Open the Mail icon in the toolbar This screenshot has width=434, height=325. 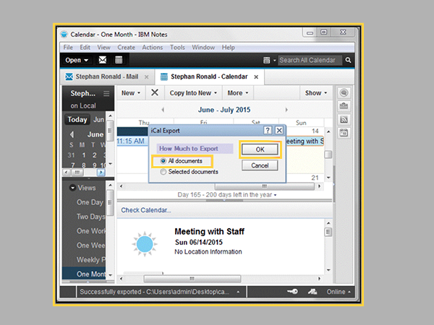(103, 60)
